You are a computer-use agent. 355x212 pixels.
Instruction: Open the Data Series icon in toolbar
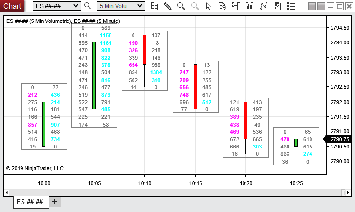(155, 6)
